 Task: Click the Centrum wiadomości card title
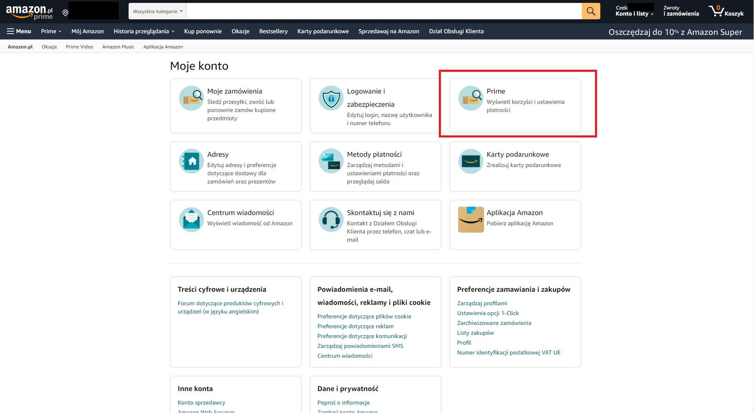click(240, 213)
